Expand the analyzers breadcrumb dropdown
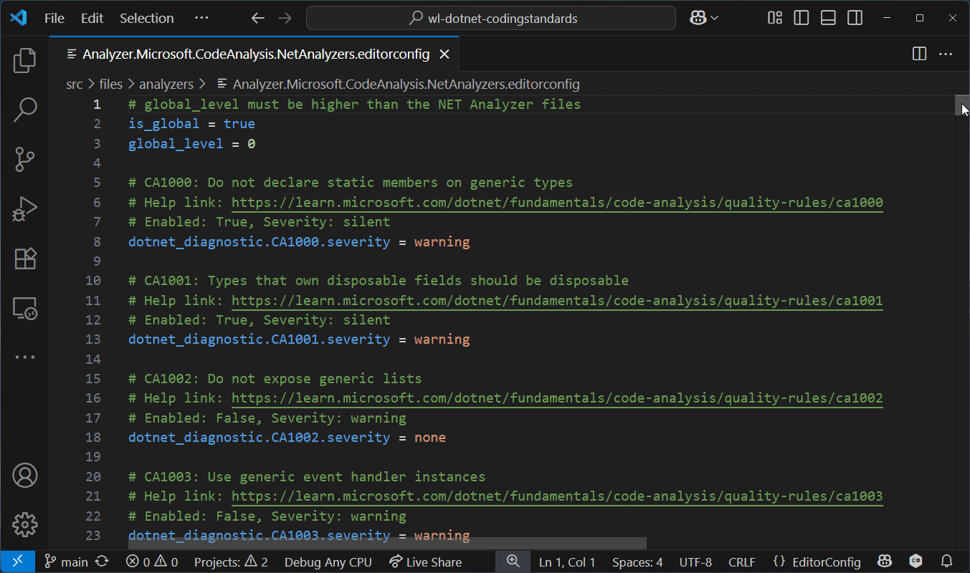This screenshot has width=970, height=573. click(166, 84)
